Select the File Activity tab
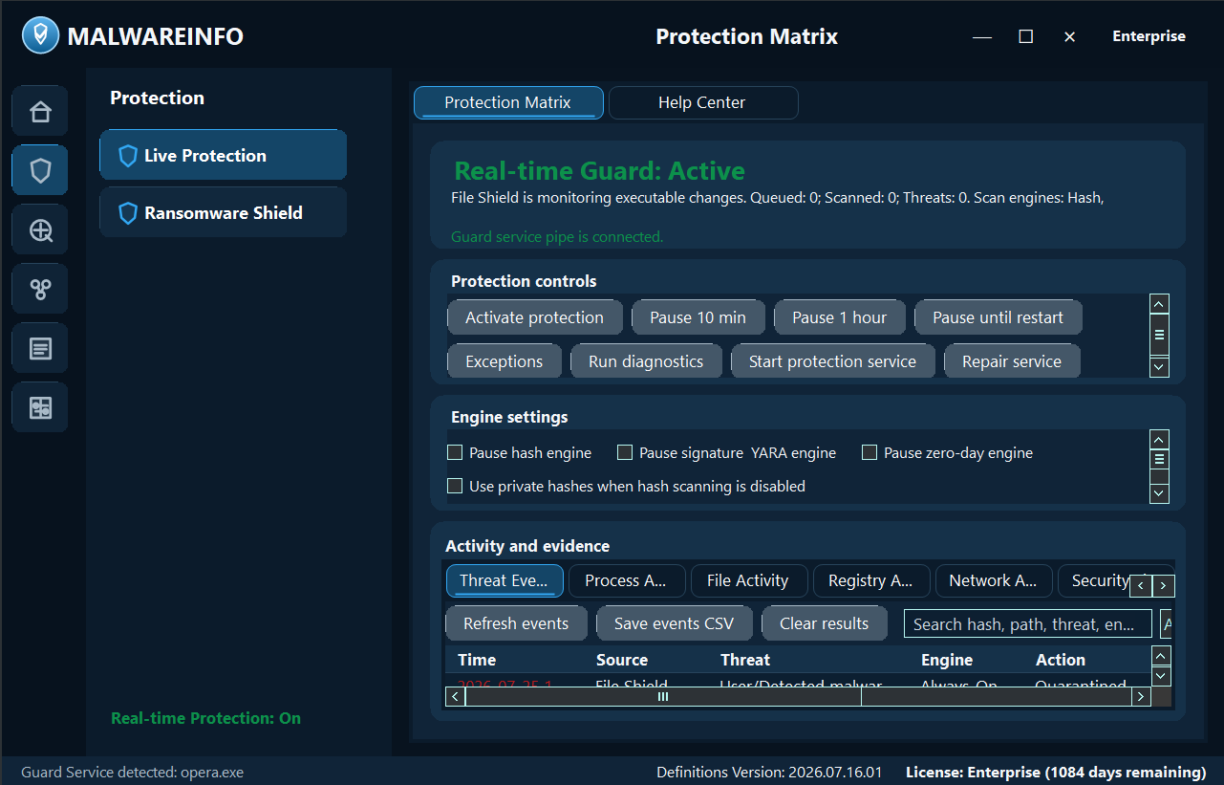The width and height of the screenshot is (1224, 785). coord(749,580)
